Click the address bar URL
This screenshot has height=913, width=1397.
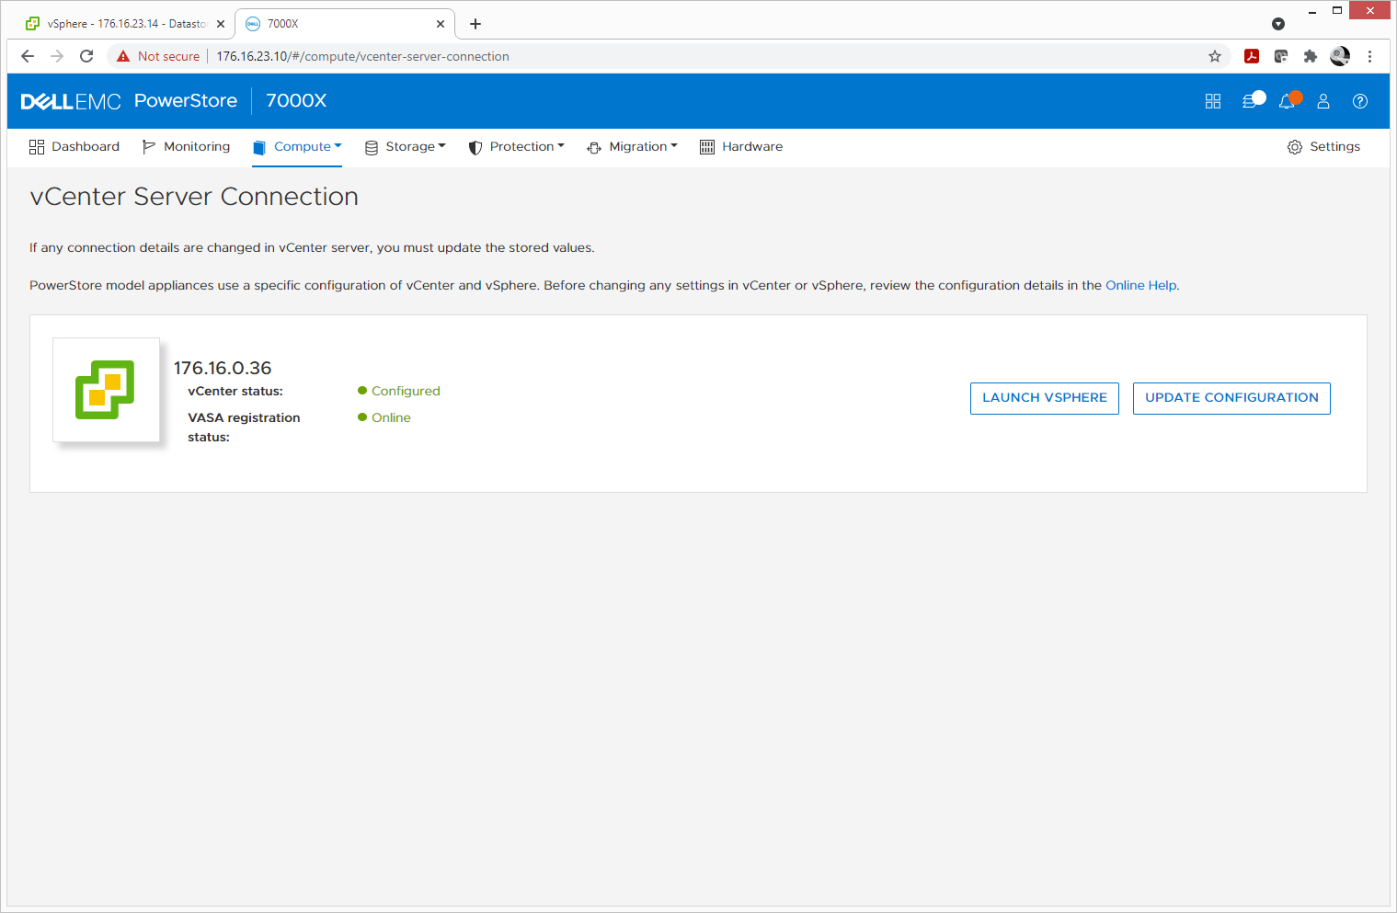362,56
